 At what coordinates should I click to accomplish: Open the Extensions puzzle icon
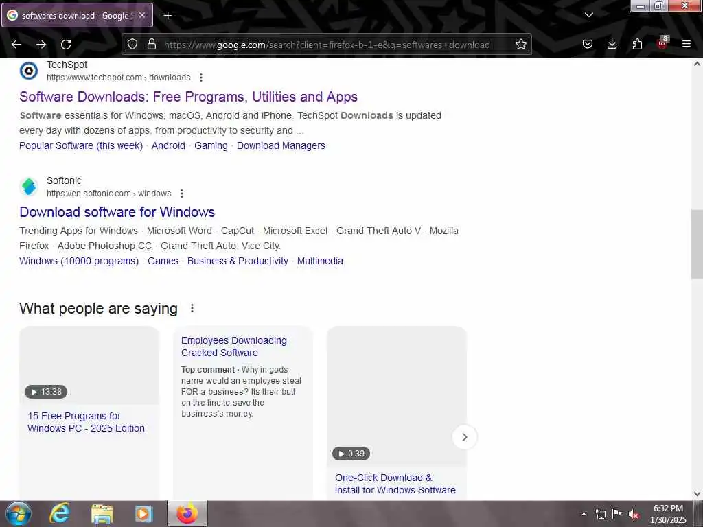(x=637, y=44)
